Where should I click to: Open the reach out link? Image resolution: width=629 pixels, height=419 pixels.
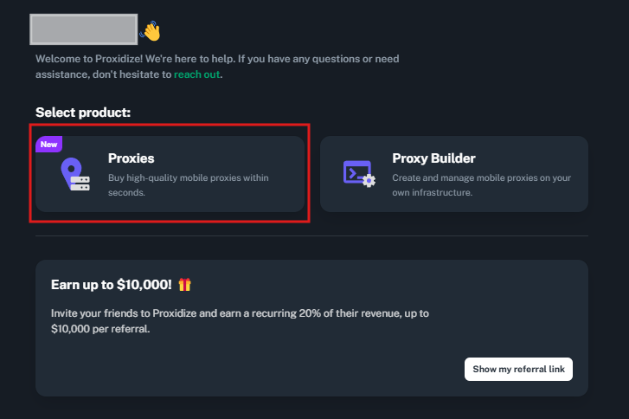tap(196, 74)
